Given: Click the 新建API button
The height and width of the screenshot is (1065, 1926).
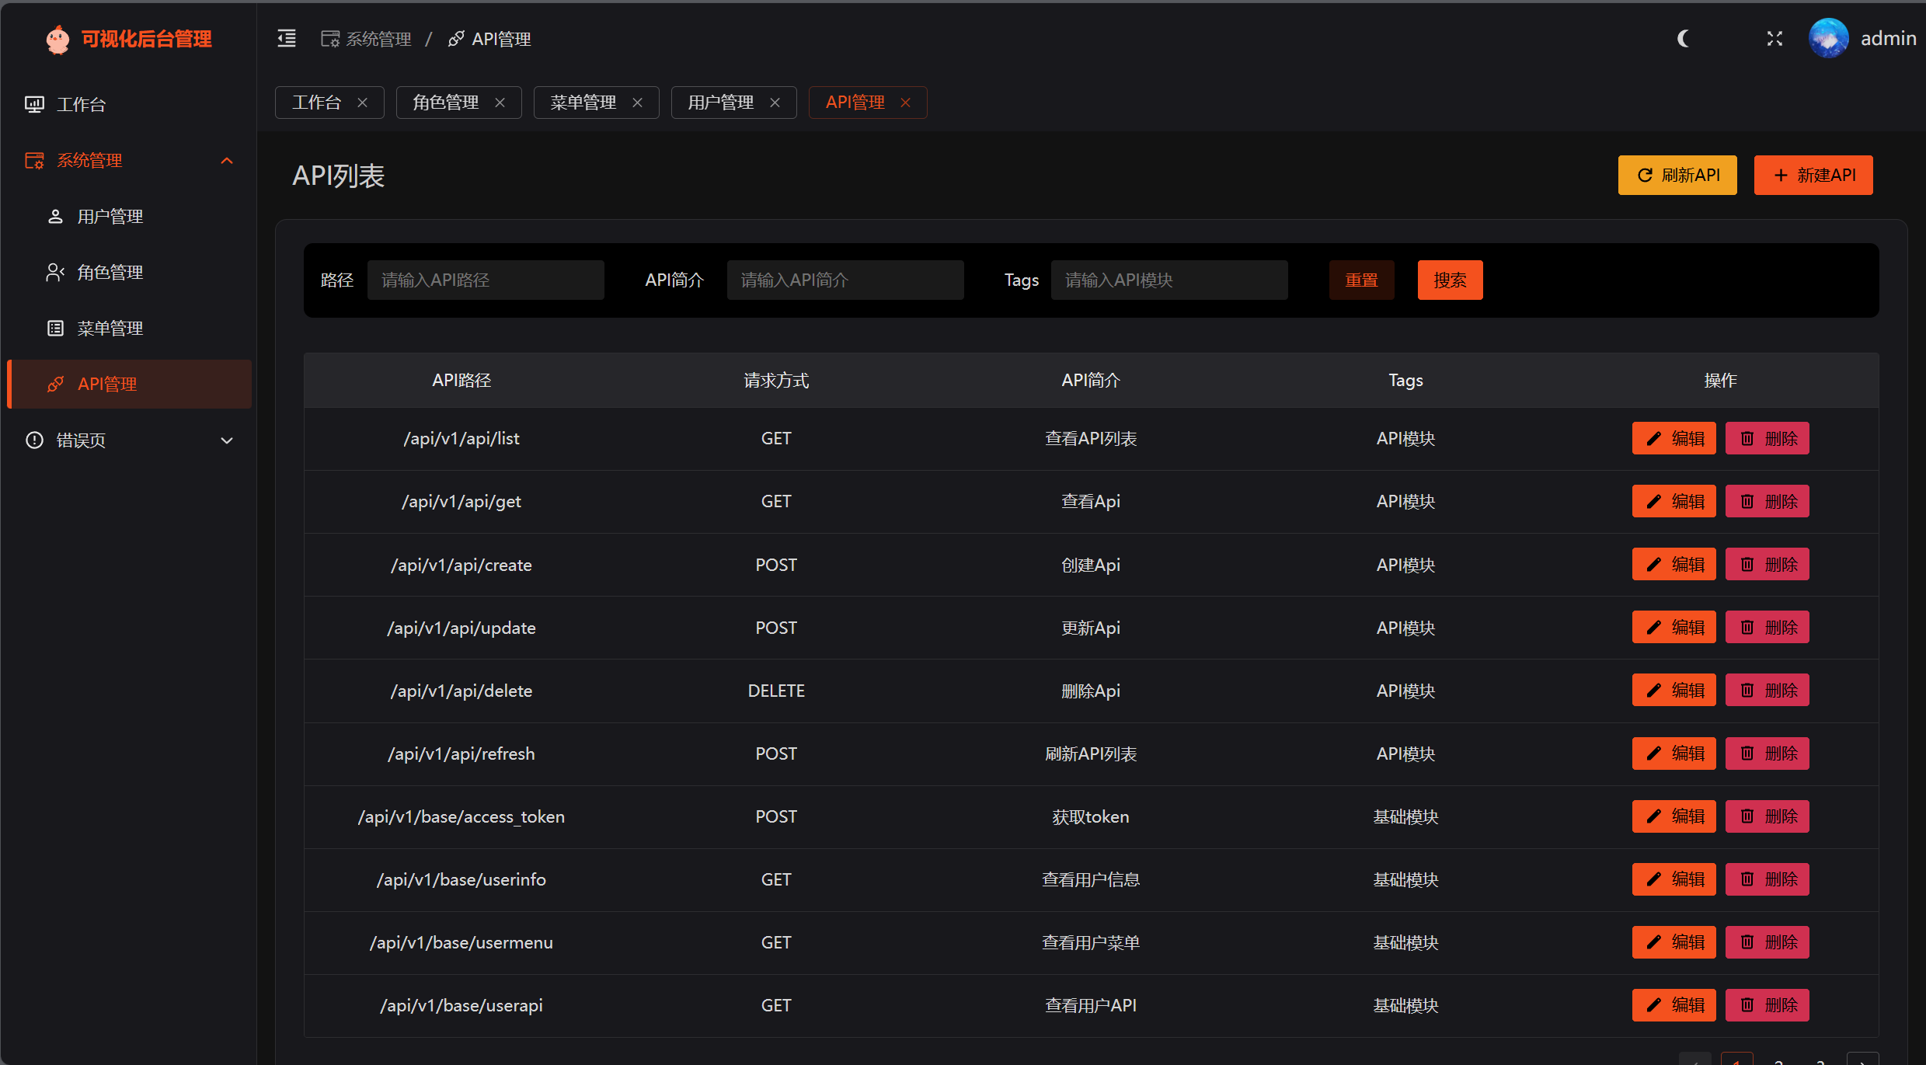Looking at the screenshot, I should (x=1813, y=176).
